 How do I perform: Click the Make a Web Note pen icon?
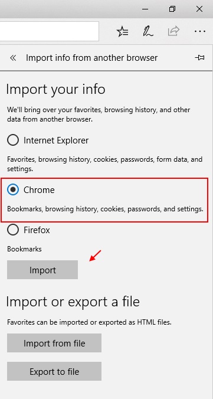tap(148, 31)
